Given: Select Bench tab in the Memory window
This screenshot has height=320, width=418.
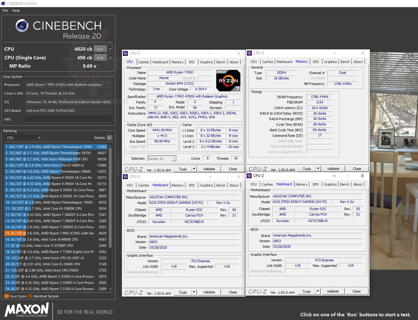Looking at the screenshot, I should click(345, 62).
